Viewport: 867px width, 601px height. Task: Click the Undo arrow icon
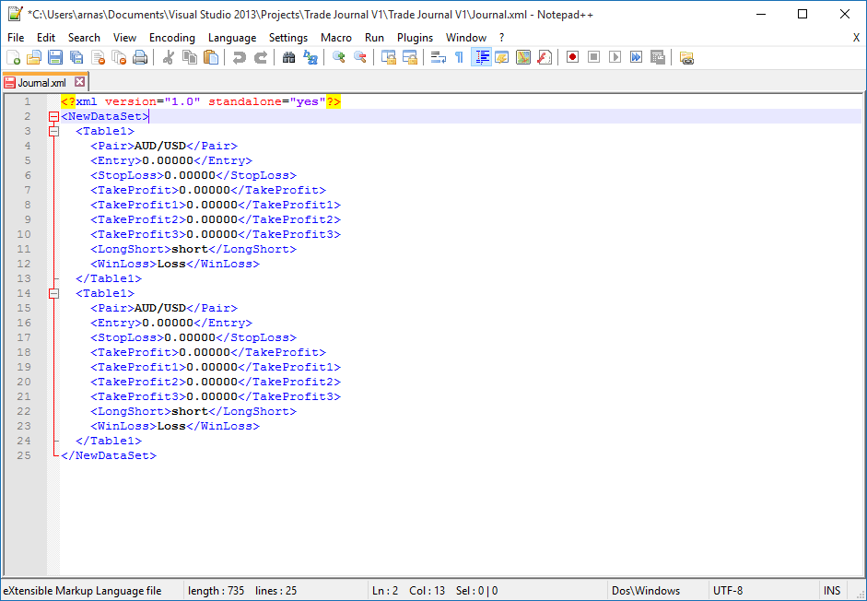[240, 57]
